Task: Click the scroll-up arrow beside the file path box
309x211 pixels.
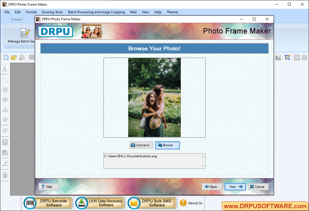Action: (202, 156)
